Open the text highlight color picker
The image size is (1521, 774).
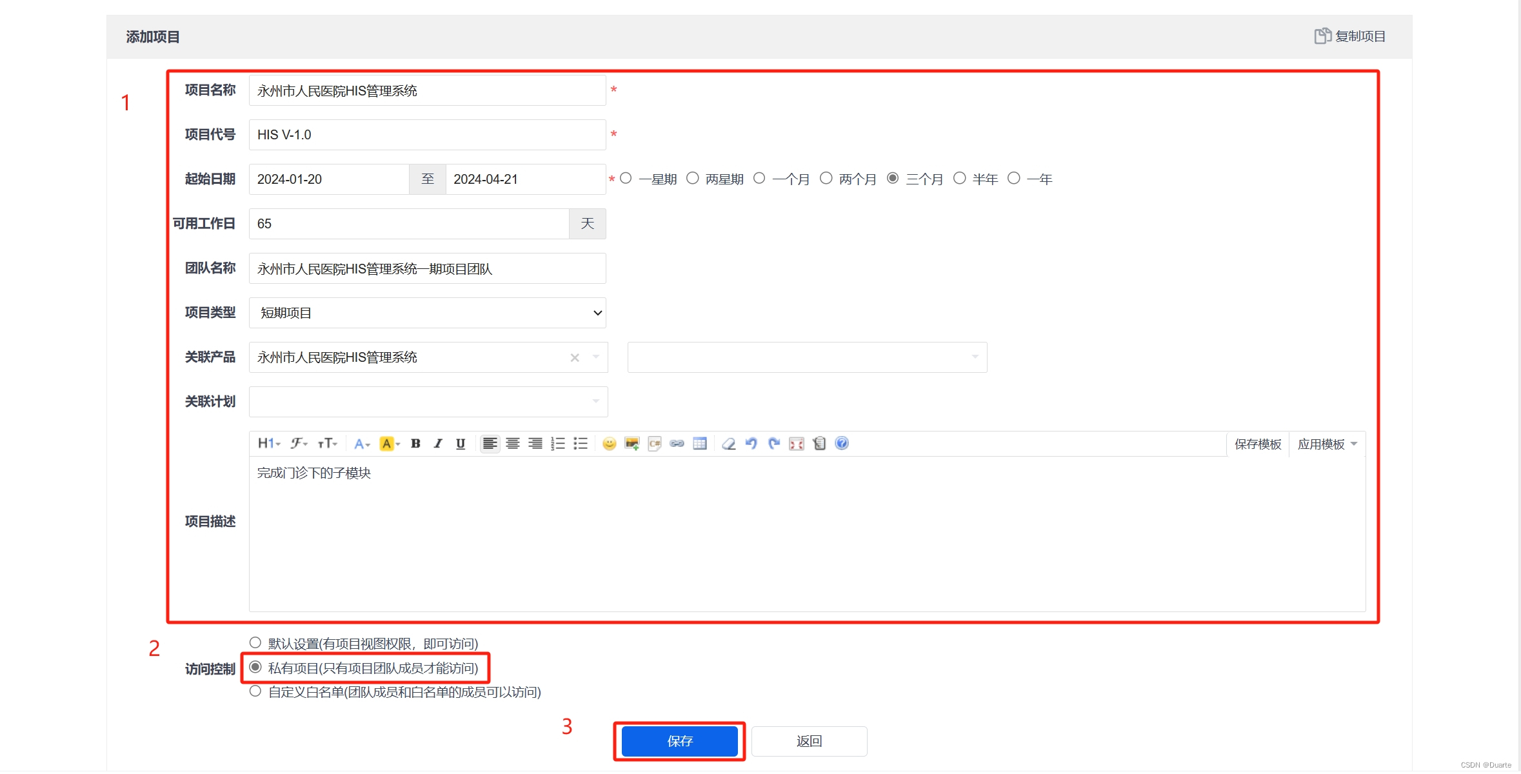[389, 444]
